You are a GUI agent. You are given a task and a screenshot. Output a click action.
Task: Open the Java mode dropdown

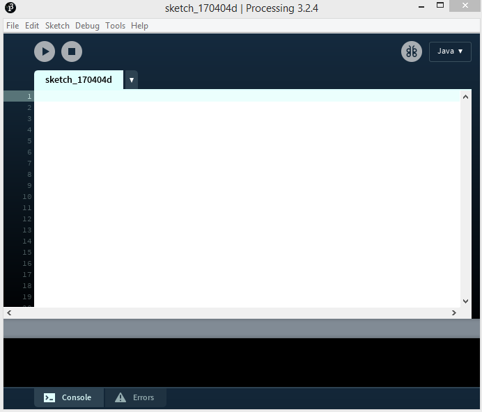(x=450, y=51)
